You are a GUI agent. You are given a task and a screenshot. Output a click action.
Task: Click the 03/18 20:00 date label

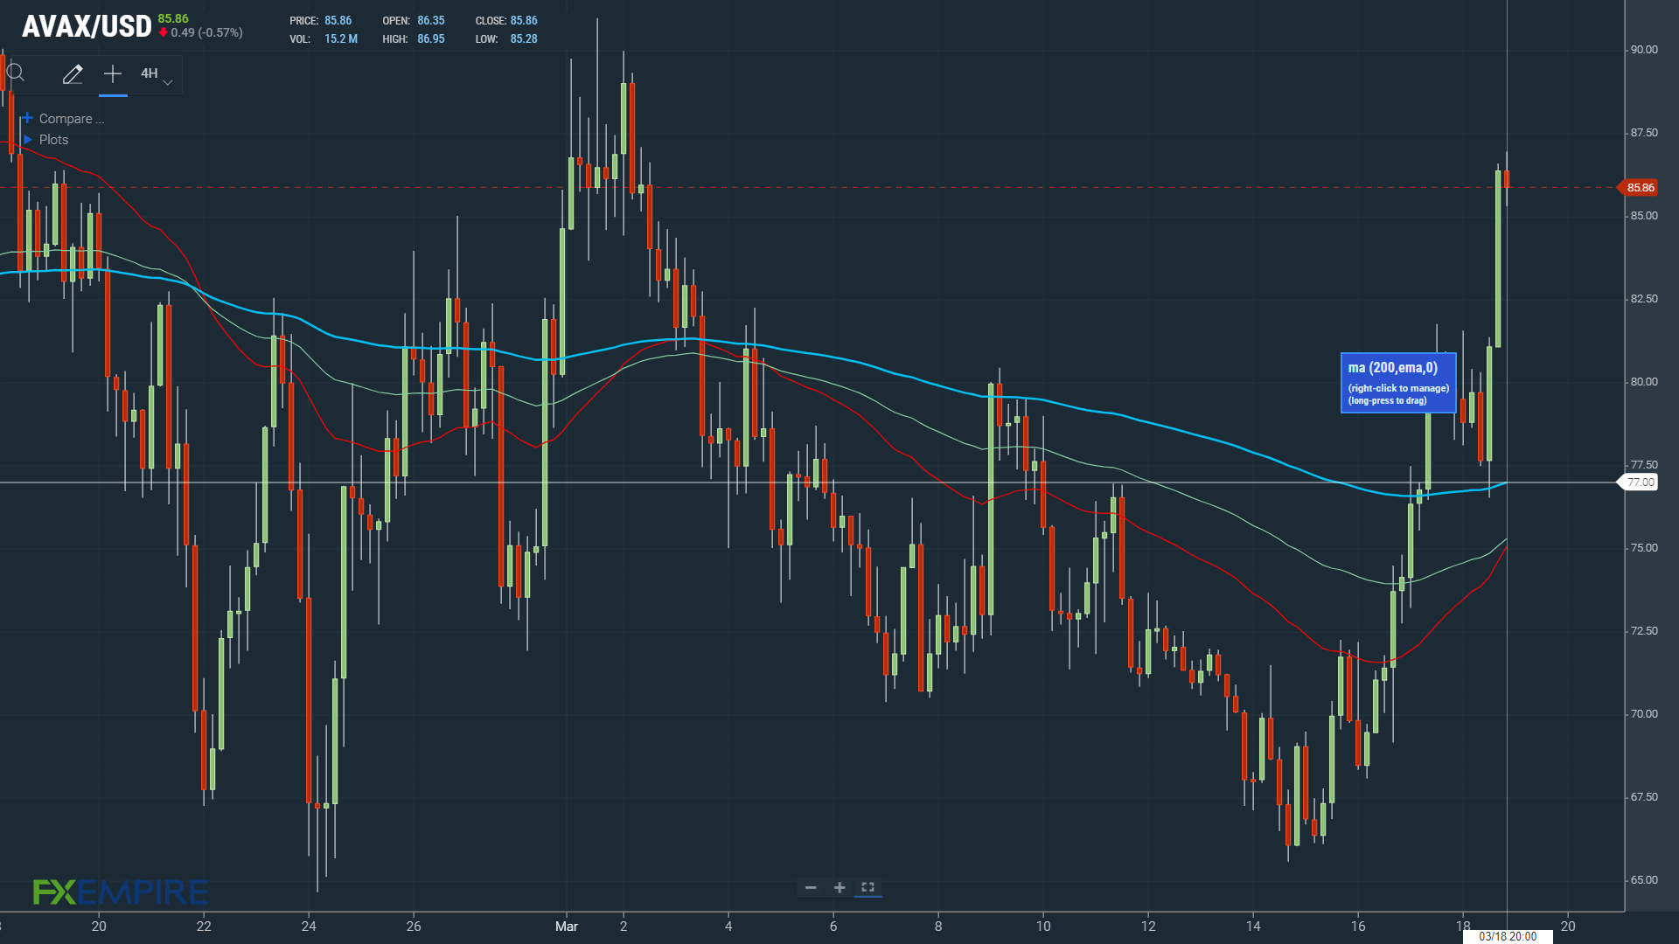pos(1508,936)
